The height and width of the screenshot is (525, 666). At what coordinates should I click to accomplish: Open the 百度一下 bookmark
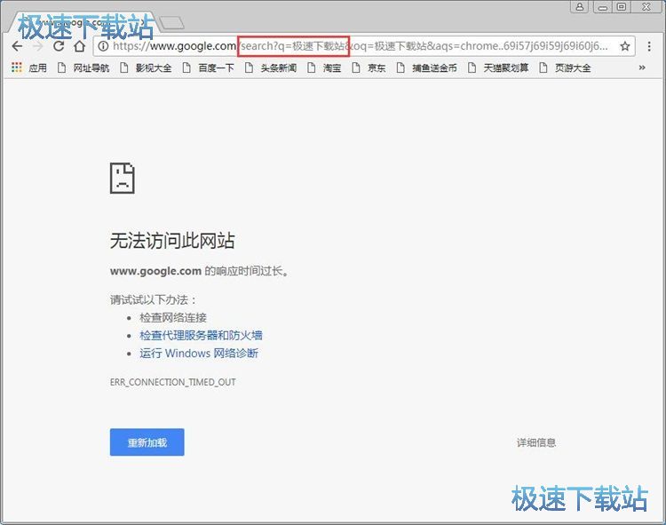[x=208, y=68]
